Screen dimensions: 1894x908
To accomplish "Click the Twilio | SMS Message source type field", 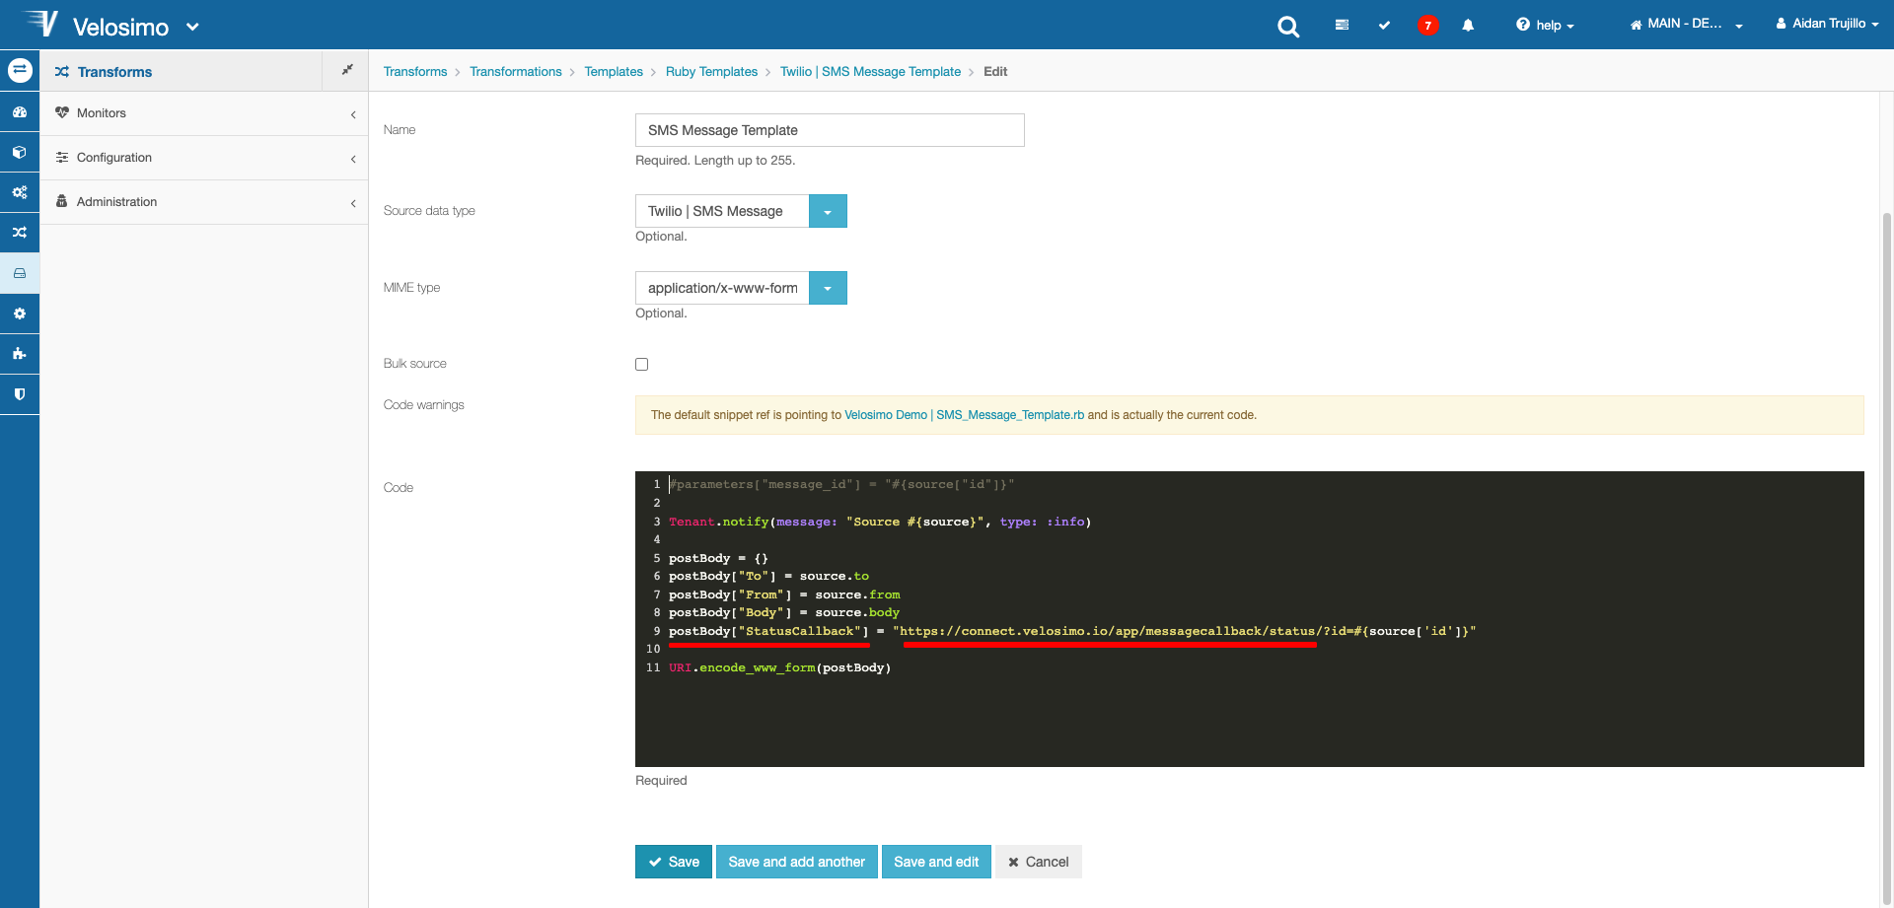I will (x=722, y=211).
